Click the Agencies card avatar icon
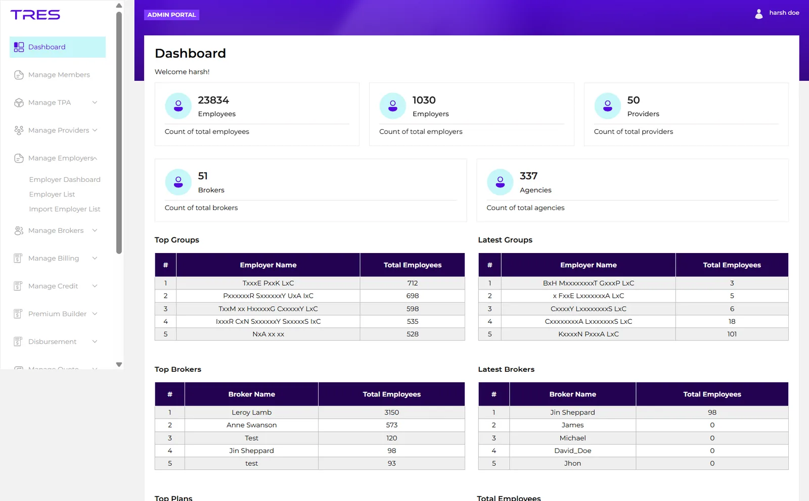This screenshot has height=501, width=809. pyautogui.click(x=500, y=182)
